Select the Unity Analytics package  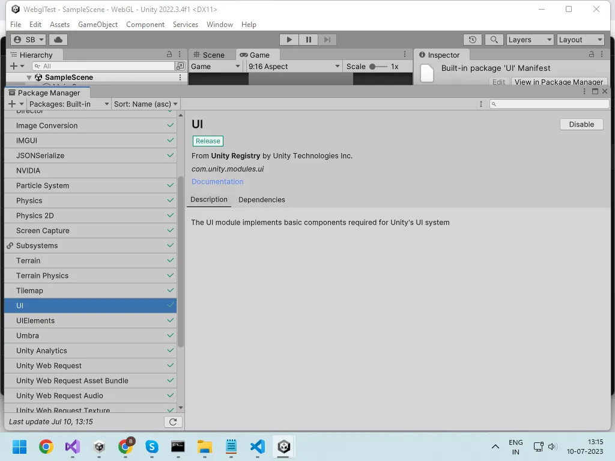(90, 351)
